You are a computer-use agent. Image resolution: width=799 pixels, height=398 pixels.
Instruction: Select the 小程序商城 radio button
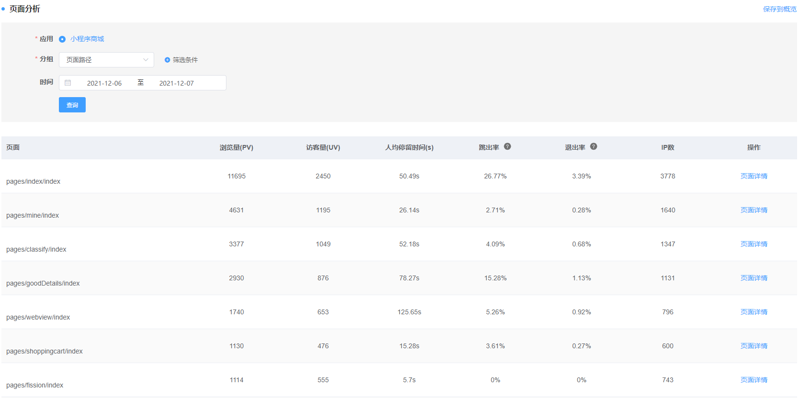(x=62, y=39)
